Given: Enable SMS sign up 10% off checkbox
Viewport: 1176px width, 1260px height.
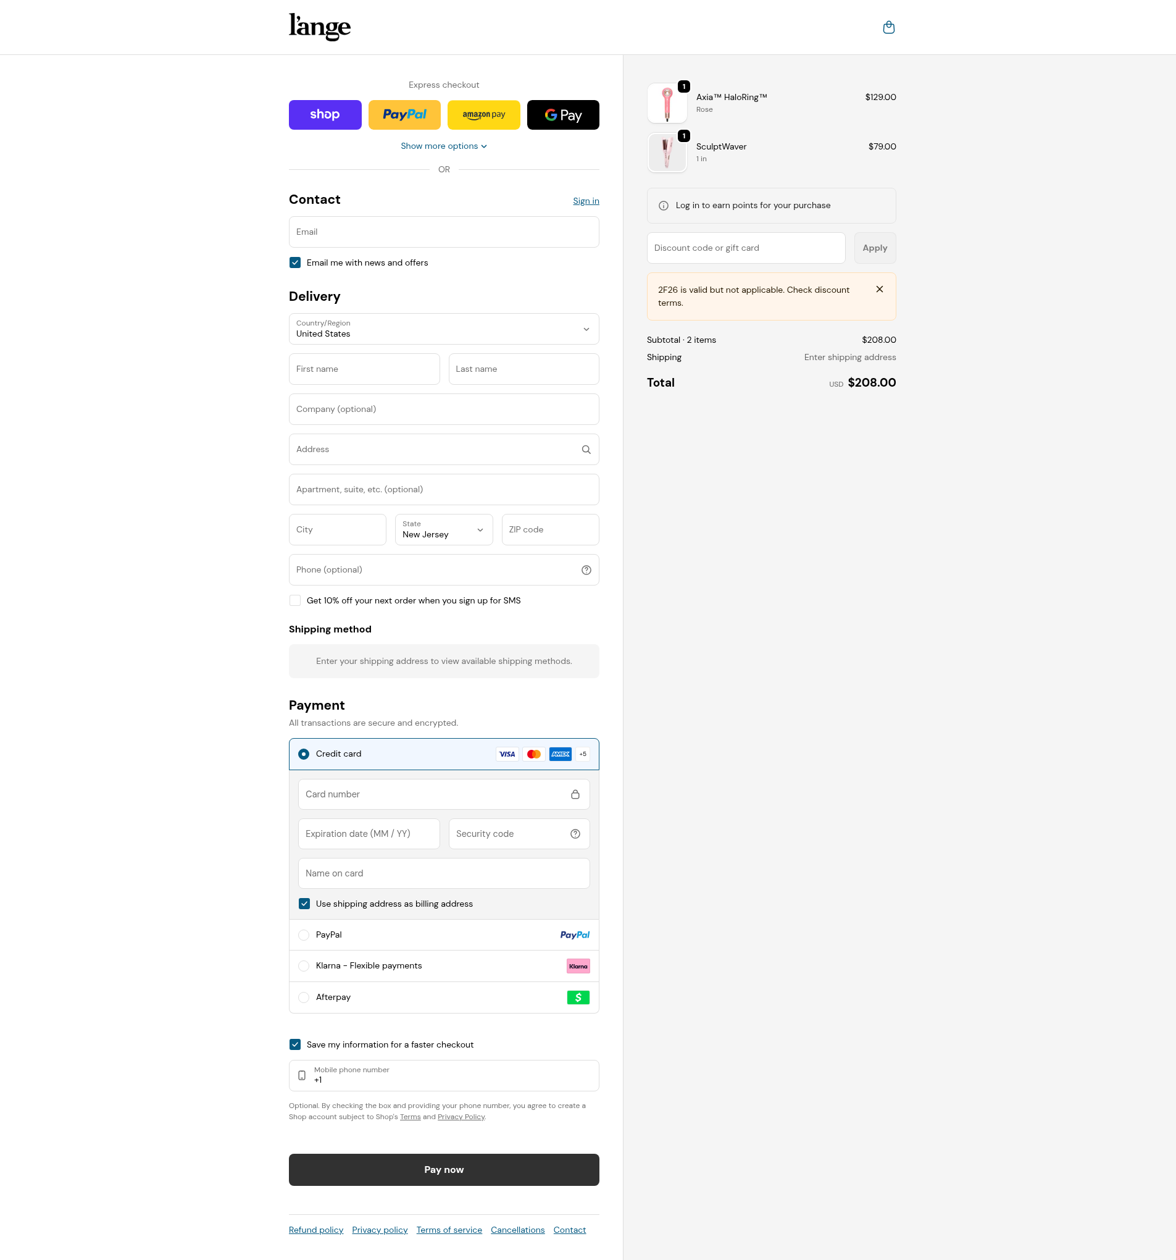Looking at the screenshot, I should [x=295, y=600].
